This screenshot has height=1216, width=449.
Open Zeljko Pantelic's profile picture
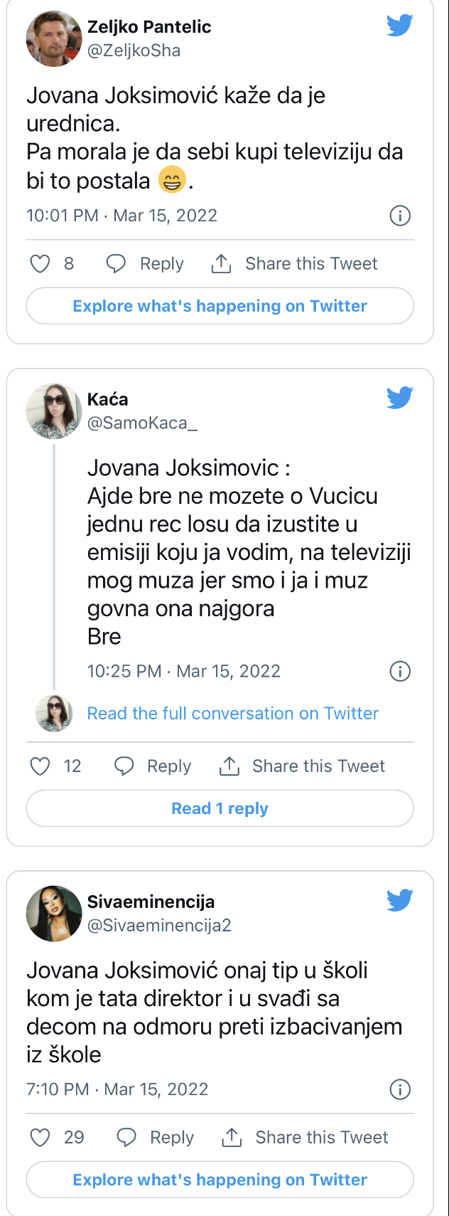[x=54, y=38]
